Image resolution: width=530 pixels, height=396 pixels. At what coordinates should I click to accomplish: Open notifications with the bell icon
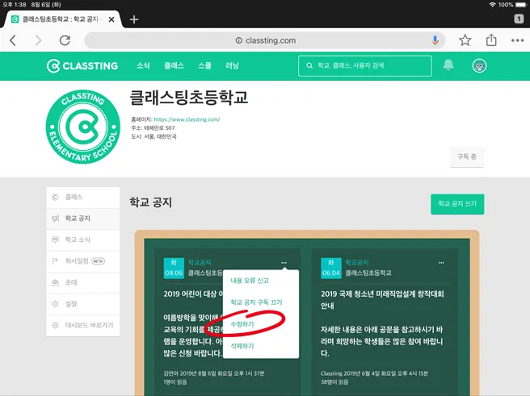point(448,65)
